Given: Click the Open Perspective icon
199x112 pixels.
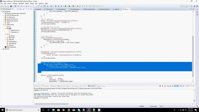Looking at the screenshot, I should pyautogui.click(x=191, y=6).
